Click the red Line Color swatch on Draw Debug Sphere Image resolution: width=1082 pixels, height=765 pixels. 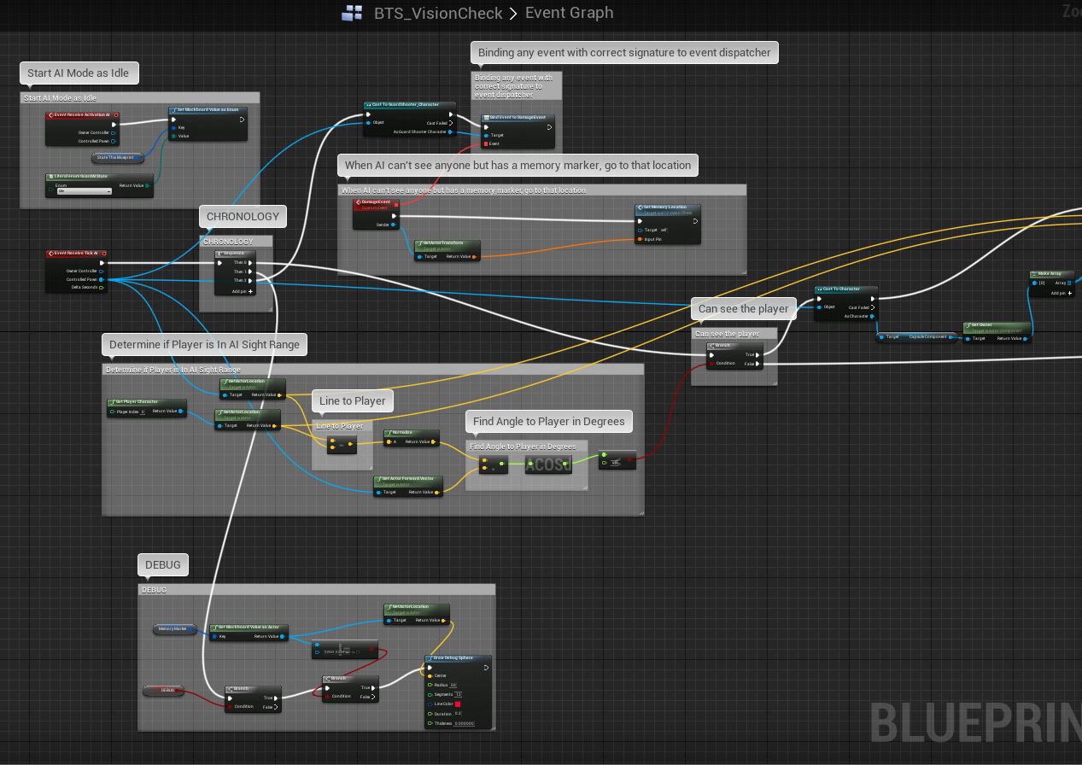tap(458, 704)
